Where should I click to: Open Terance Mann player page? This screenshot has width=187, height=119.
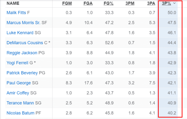(20, 103)
